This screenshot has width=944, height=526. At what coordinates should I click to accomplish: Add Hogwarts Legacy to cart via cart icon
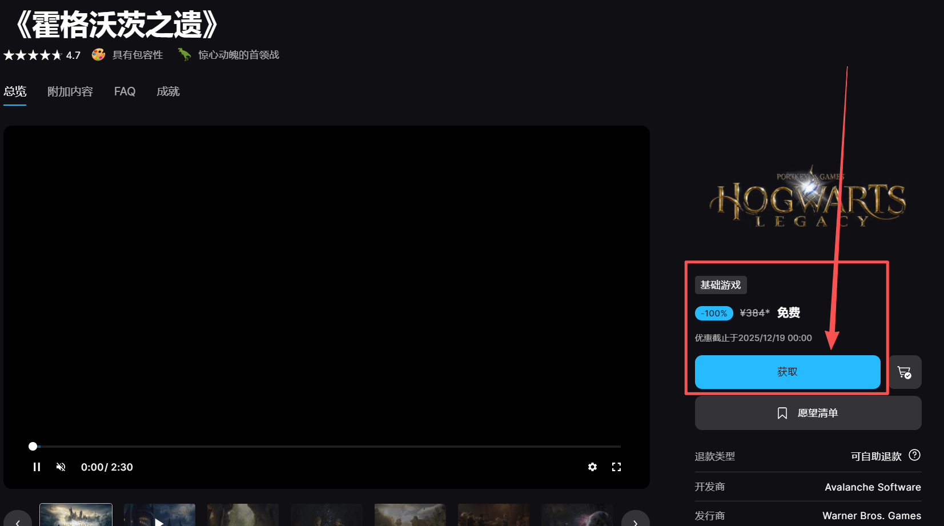pyautogui.click(x=905, y=372)
